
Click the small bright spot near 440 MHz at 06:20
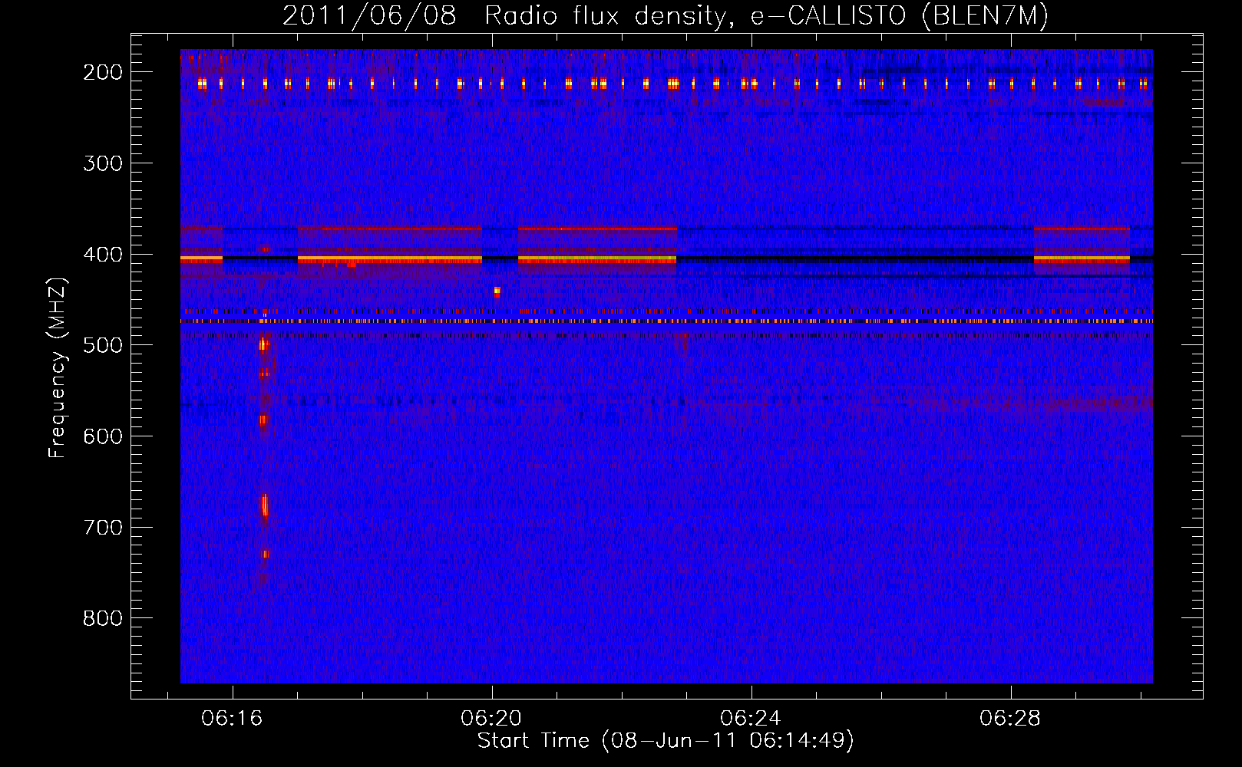(497, 291)
